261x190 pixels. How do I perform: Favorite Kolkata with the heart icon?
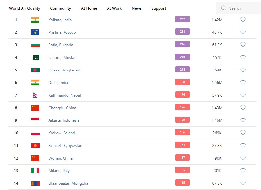tap(243, 20)
